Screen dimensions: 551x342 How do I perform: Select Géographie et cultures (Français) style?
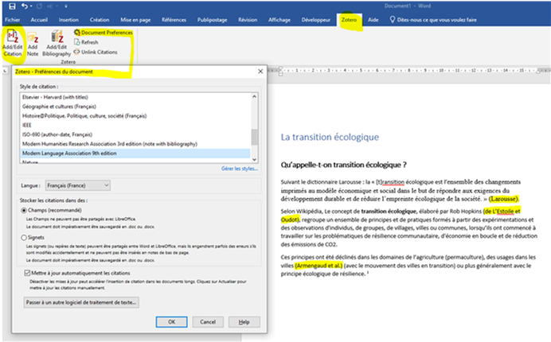click(135, 107)
